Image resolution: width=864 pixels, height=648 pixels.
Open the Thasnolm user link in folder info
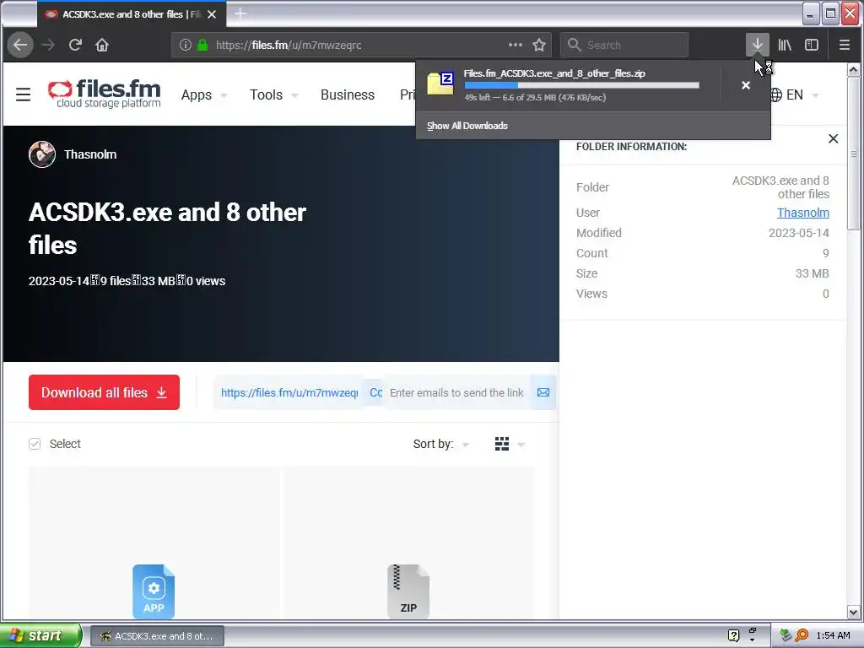click(x=803, y=213)
